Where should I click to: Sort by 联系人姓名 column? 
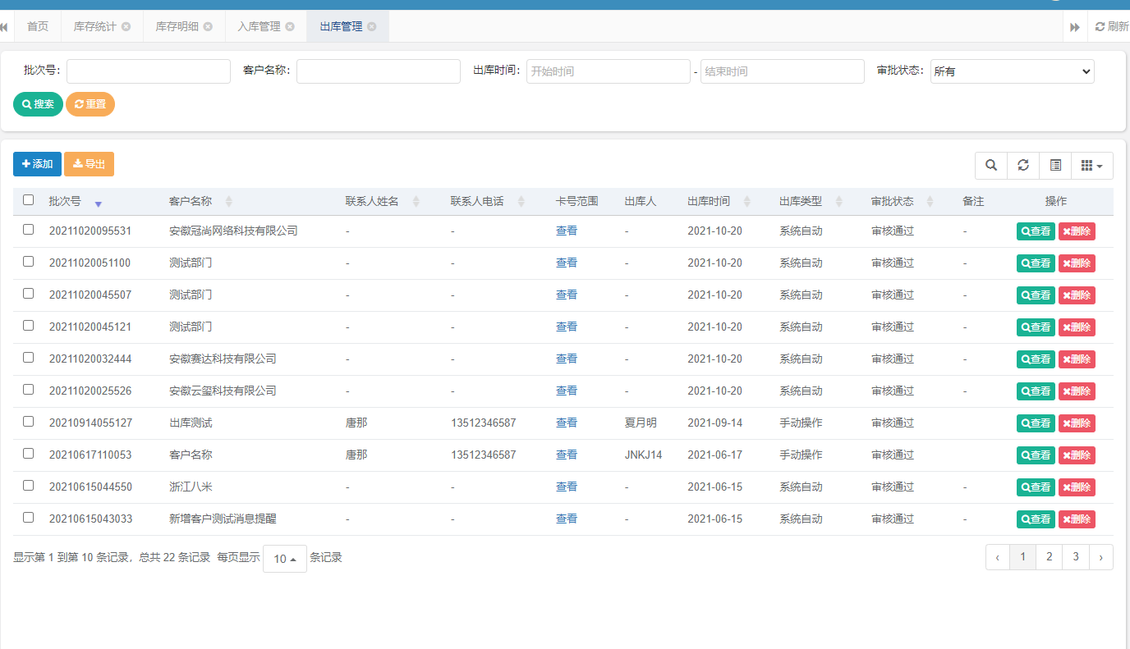click(416, 201)
